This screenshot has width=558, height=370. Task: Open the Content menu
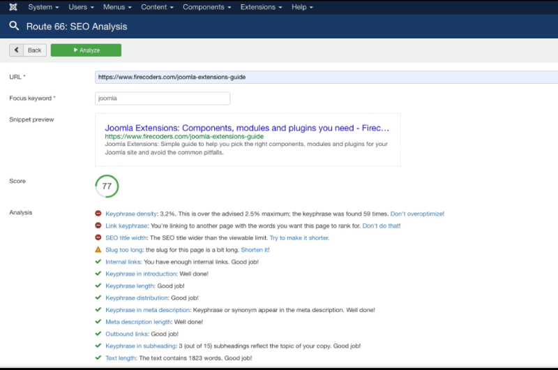157,7
